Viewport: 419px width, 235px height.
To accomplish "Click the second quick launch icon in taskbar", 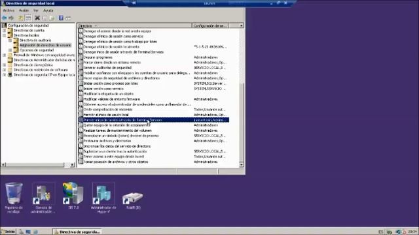I will (x=28, y=232).
